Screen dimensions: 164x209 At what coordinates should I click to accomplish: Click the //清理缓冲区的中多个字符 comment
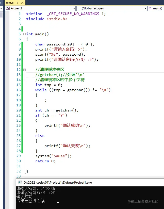coord(60,80)
